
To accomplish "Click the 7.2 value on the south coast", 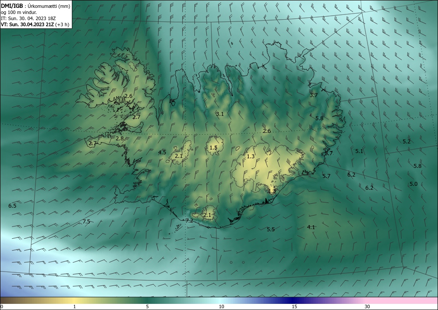I will click(189, 221).
